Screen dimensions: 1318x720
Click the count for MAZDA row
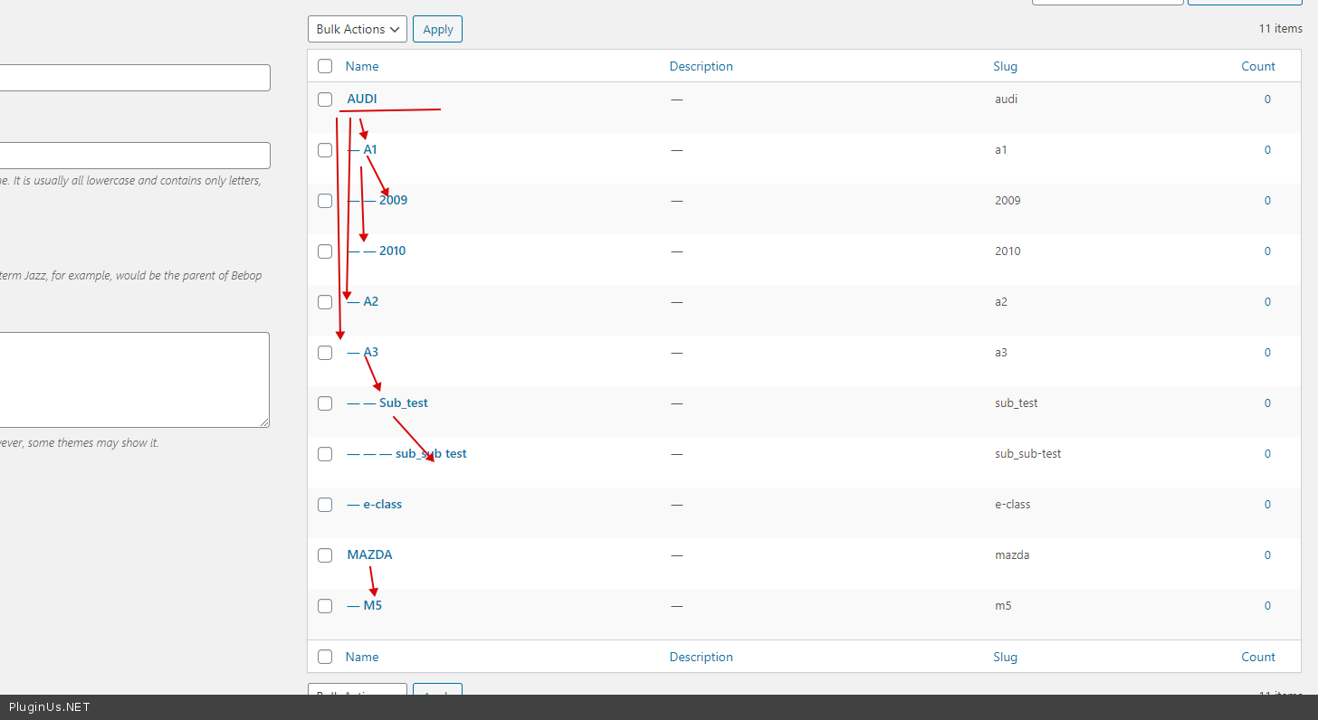(x=1267, y=555)
